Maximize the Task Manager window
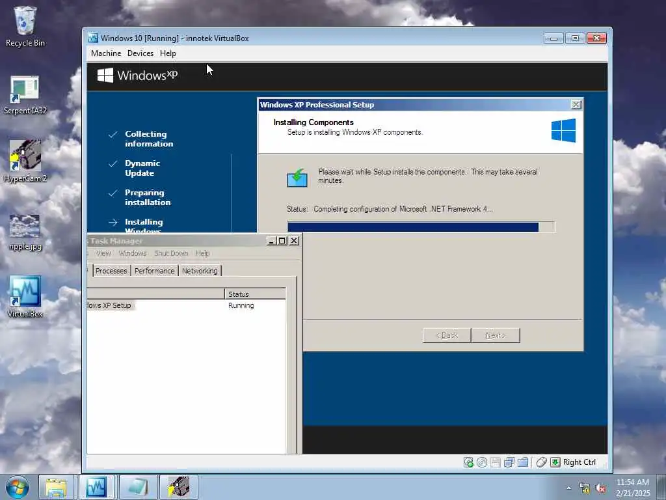The image size is (666, 500). coord(282,241)
